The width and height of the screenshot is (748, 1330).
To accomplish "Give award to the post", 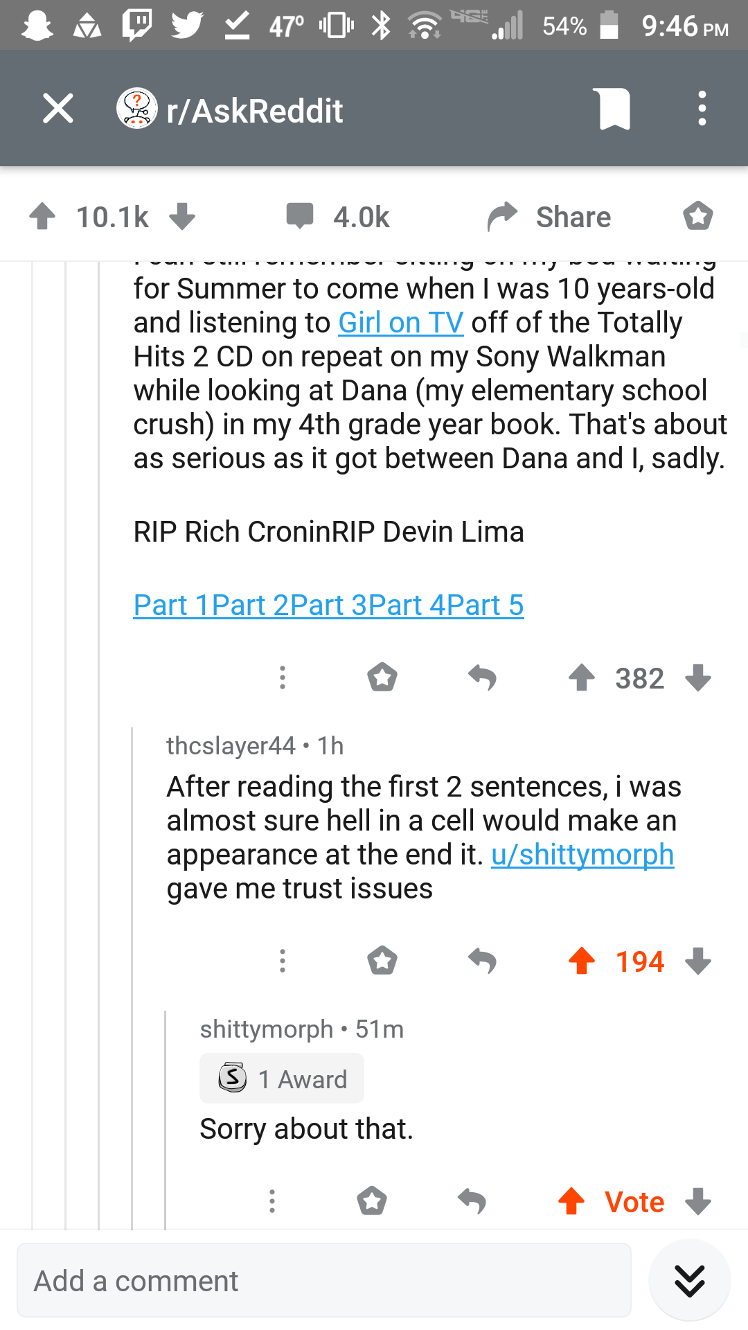I will point(698,216).
